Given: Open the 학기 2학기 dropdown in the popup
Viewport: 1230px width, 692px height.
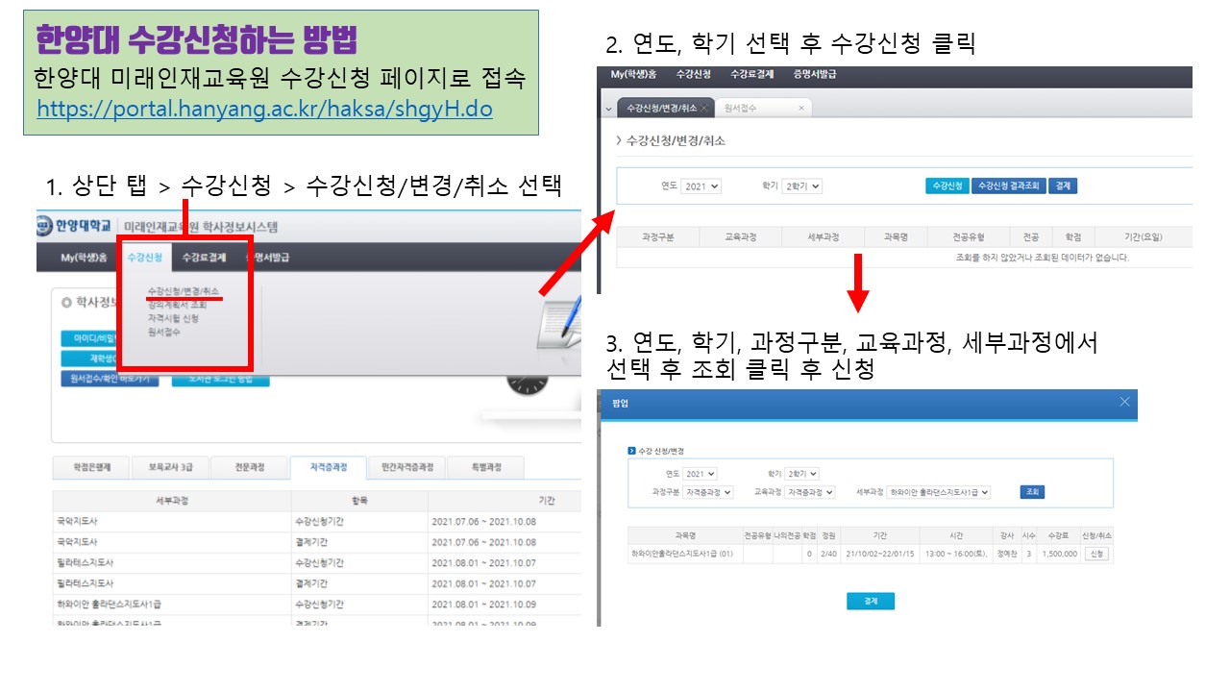Looking at the screenshot, I should (801, 474).
